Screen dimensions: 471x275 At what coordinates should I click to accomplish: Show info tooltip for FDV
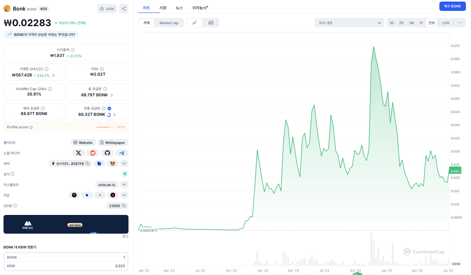click(102, 69)
